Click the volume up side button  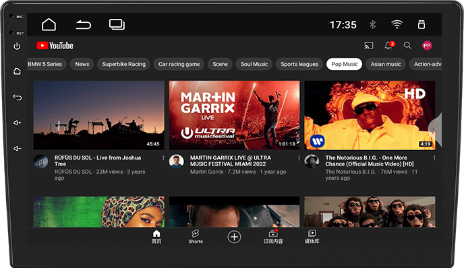pos(17,123)
